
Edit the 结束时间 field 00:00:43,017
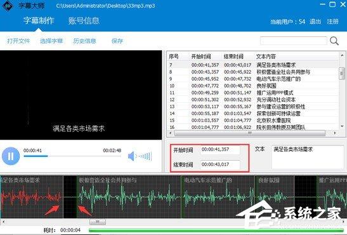[220, 164]
